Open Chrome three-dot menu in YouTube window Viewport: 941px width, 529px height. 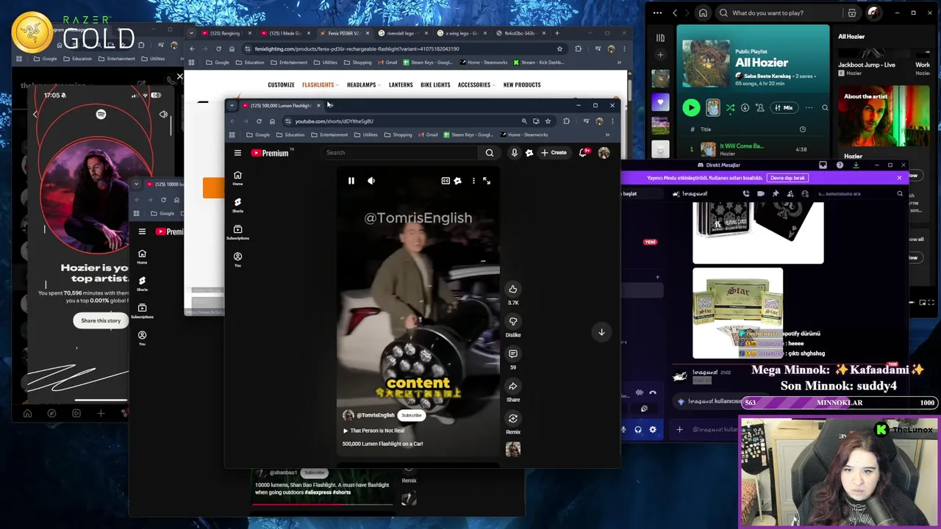pyautogui.click(x=612, y=121)
